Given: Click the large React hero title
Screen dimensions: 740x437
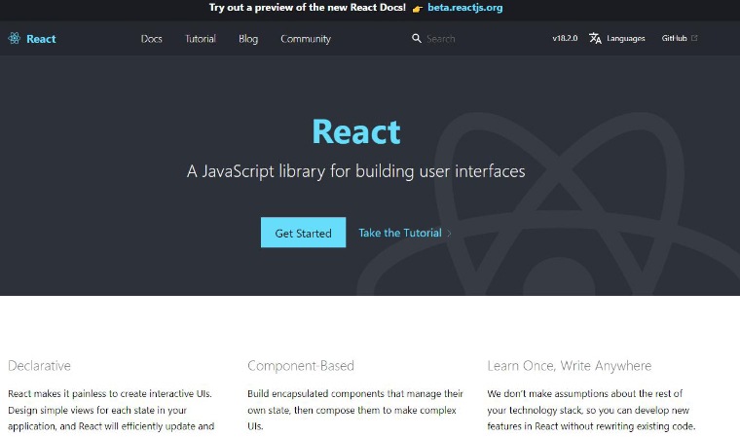Looking at the screenshot, I should (x=356, y=131).
